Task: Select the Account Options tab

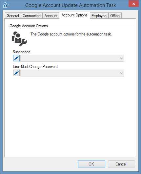Action: tap(74, 15)
